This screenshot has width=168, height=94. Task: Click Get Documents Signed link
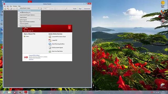pyautogui.click(x=57, y=48)
